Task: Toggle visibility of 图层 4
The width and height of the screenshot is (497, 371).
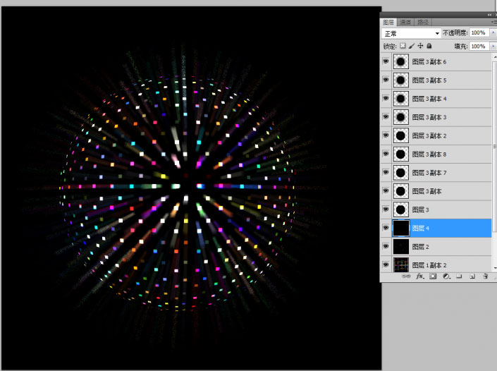Action: coord(386,228)
